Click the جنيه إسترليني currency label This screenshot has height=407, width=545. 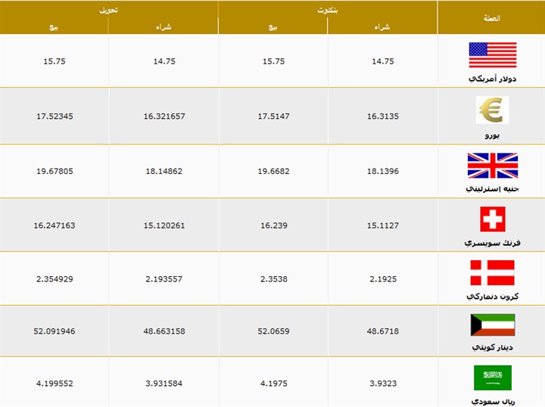(x=492, y=188)
